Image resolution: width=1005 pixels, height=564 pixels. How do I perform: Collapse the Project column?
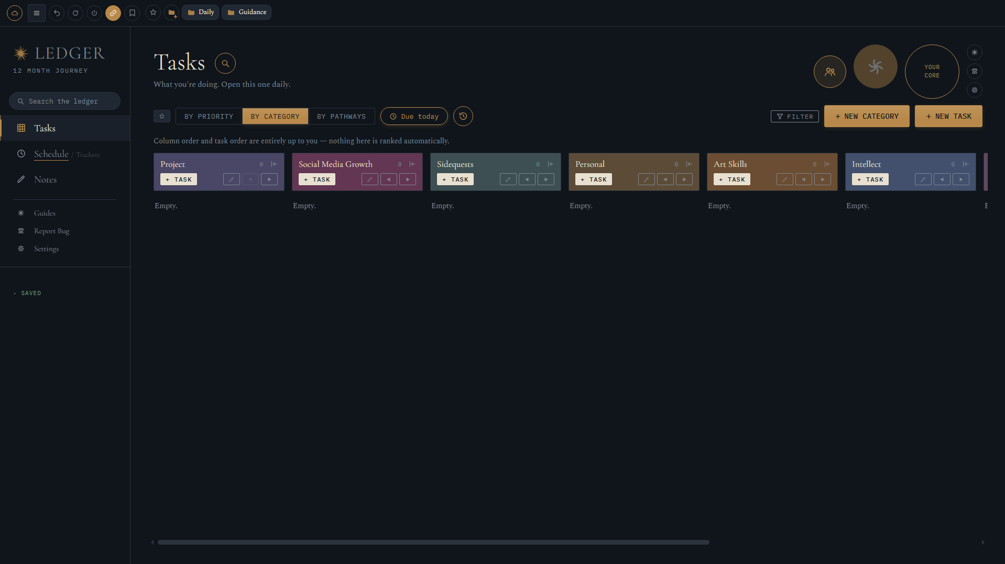(274, 164)
